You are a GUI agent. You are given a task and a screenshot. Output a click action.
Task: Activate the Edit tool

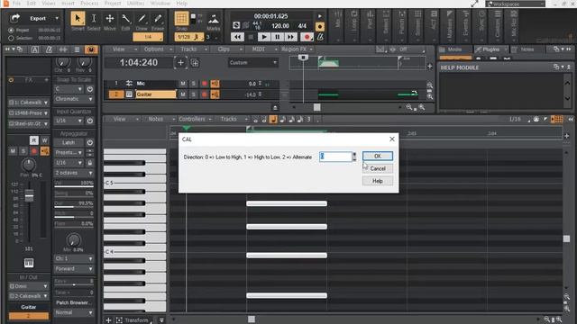(x=126, y=18)
